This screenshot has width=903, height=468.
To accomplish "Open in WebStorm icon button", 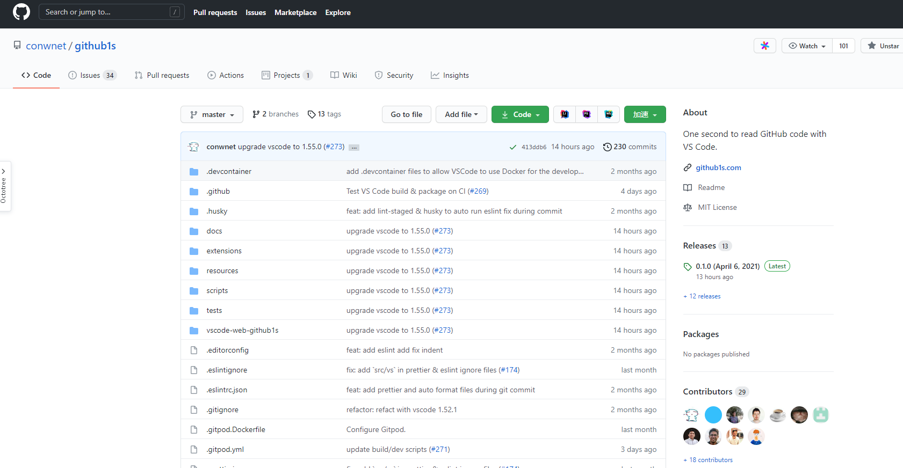I will point(609,114).
